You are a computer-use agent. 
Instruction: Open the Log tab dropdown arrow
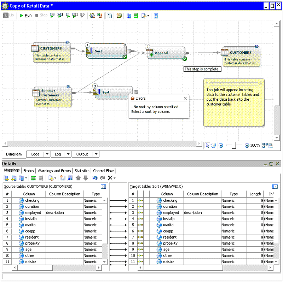click(68, 154)
